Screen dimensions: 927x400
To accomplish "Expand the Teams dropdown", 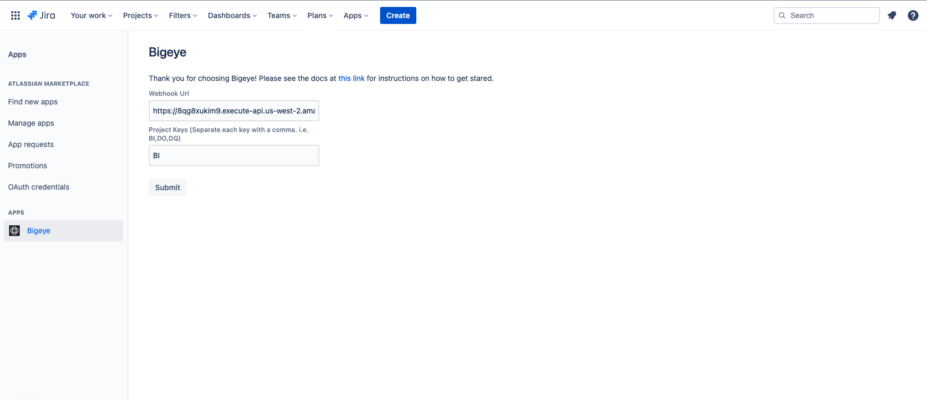I will click(282, 15).
